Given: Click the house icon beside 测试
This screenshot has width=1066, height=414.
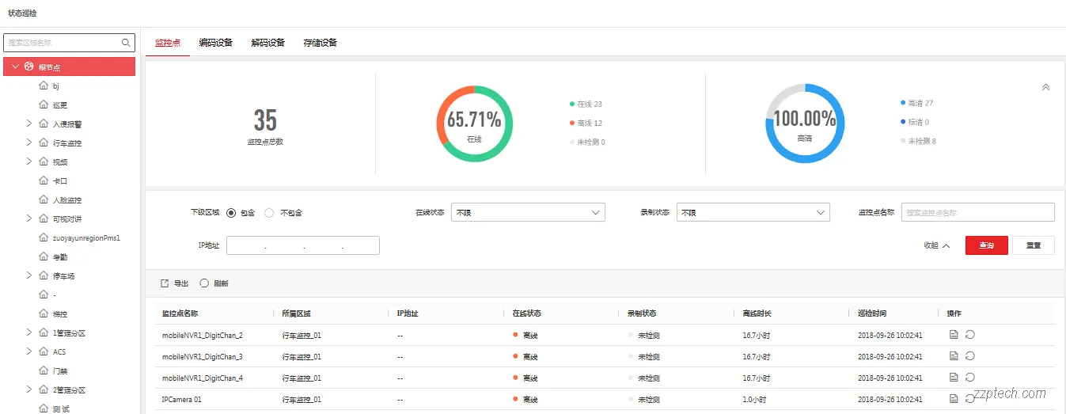Looking at the screenshot, I should point(44,408).
